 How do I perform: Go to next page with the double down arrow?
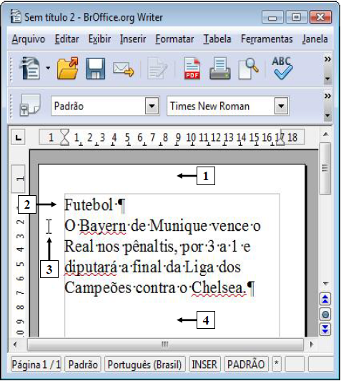pyautogui.click(x=325, y=330)
